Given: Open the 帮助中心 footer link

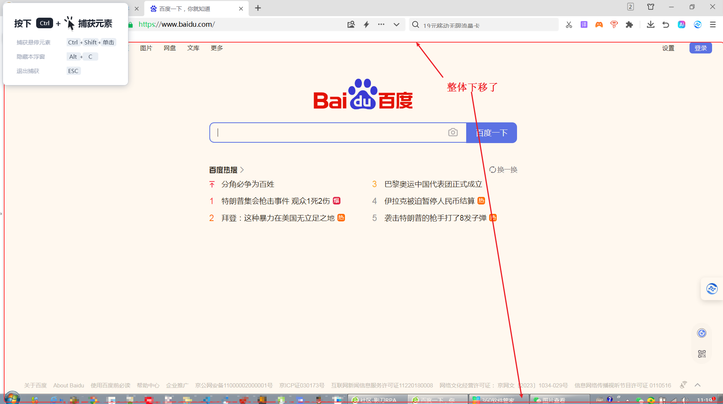Looking at the screenshot, I should click(148, 386).
